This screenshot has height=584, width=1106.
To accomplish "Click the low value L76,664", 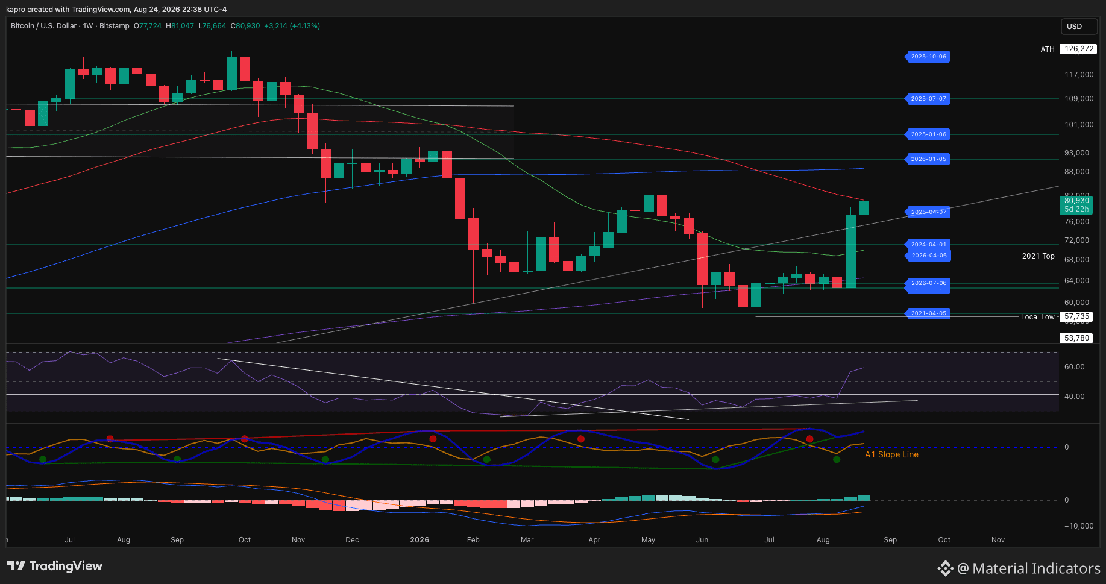I will click(x=213, y=26).
